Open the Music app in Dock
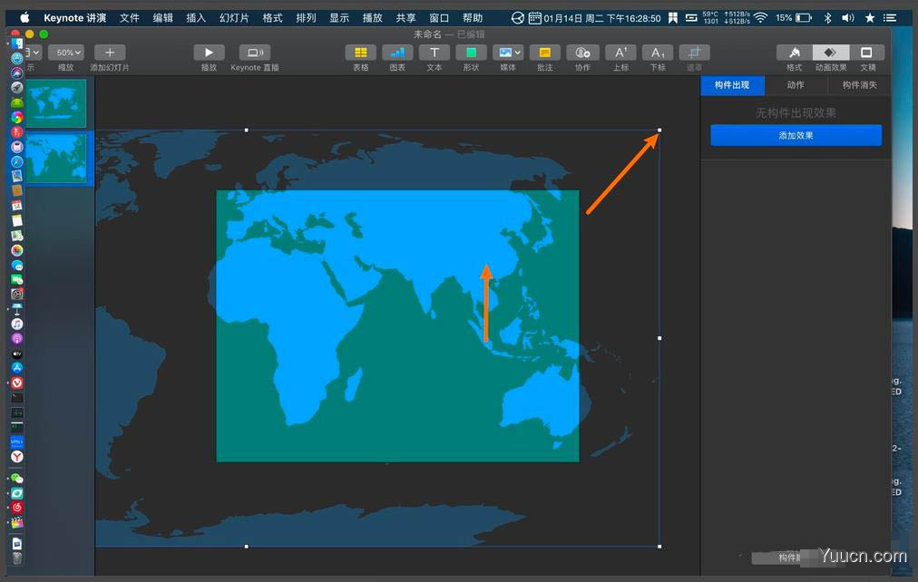 17,324
